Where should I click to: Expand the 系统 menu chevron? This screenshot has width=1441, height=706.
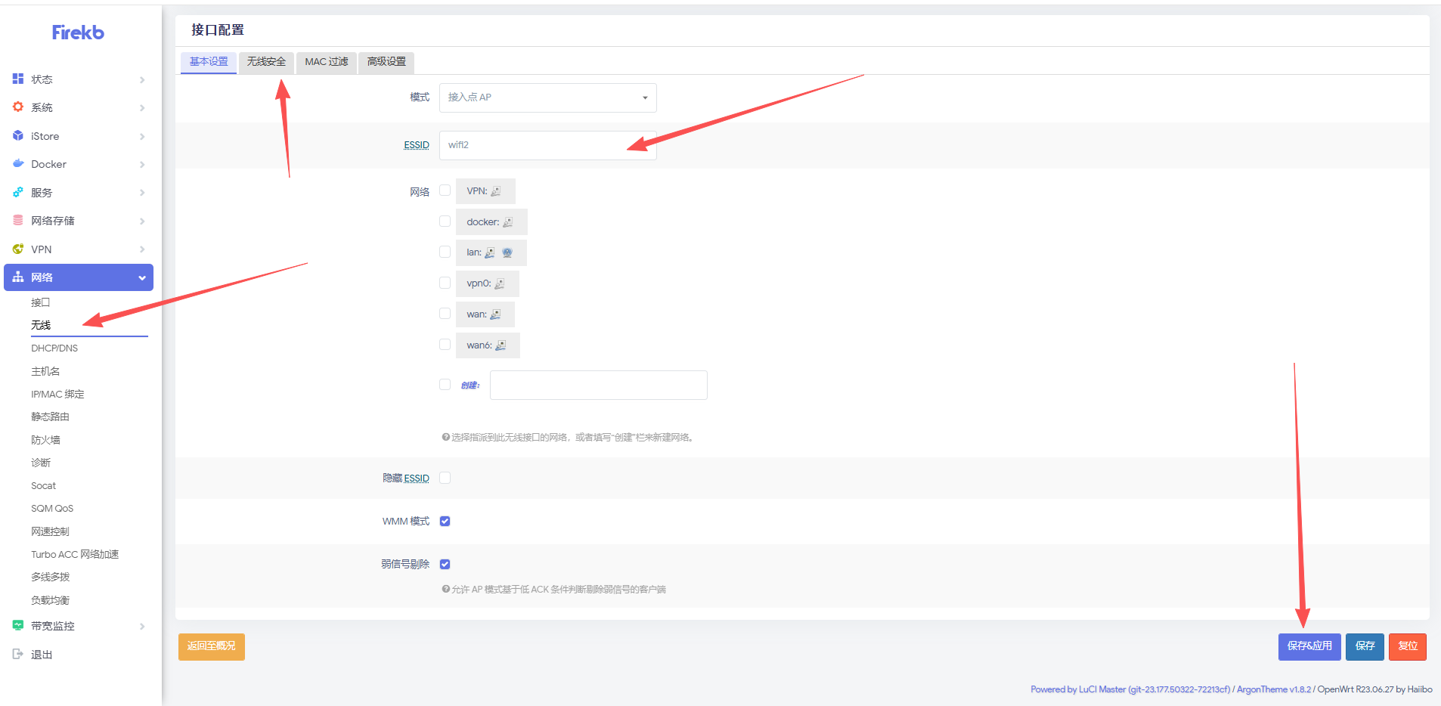142,107
